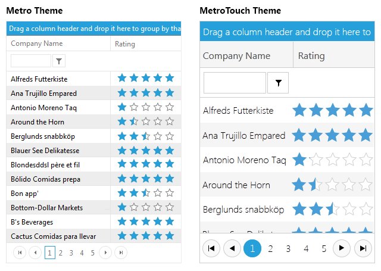This screenshot has width=381, height=271.
Task: Set Around the Horn's MetroTouch rating to the fourth star
Action: pos(349,185)
